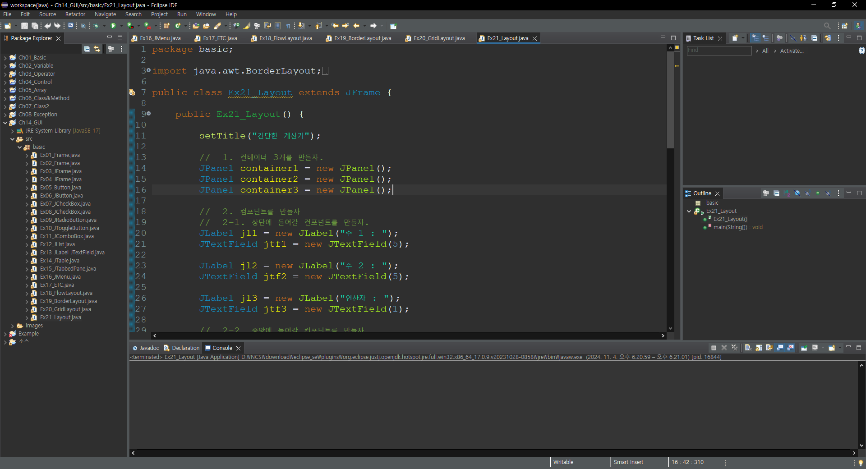Select Ex13_JLabel_JTextField.java in Package Explorer
Image resolution: width=866 pixels, height=469 pixels.
click(72, 253)
